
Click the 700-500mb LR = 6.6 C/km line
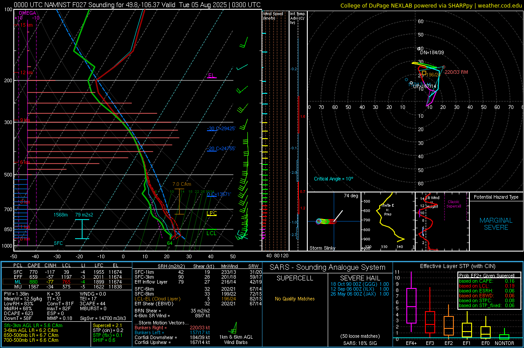pos(31,340)
